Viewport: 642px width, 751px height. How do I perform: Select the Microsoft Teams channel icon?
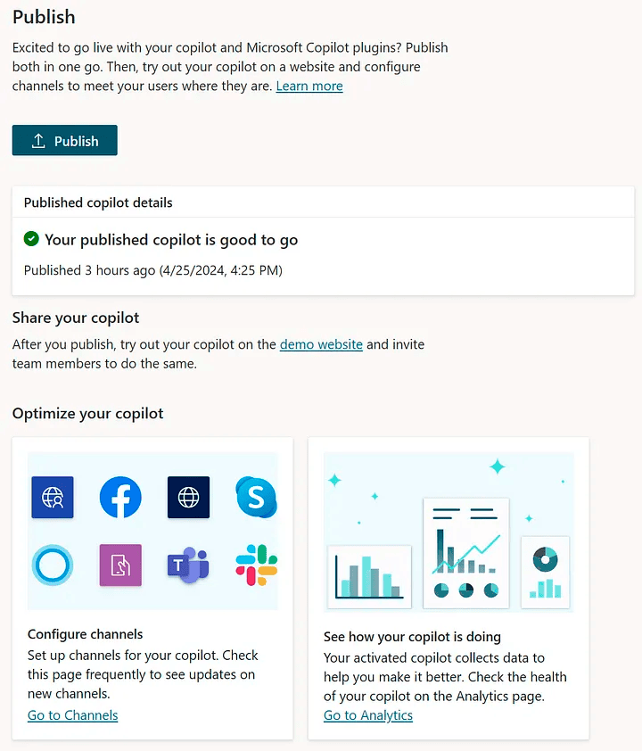pyautogui.click(x=188, y=565)
